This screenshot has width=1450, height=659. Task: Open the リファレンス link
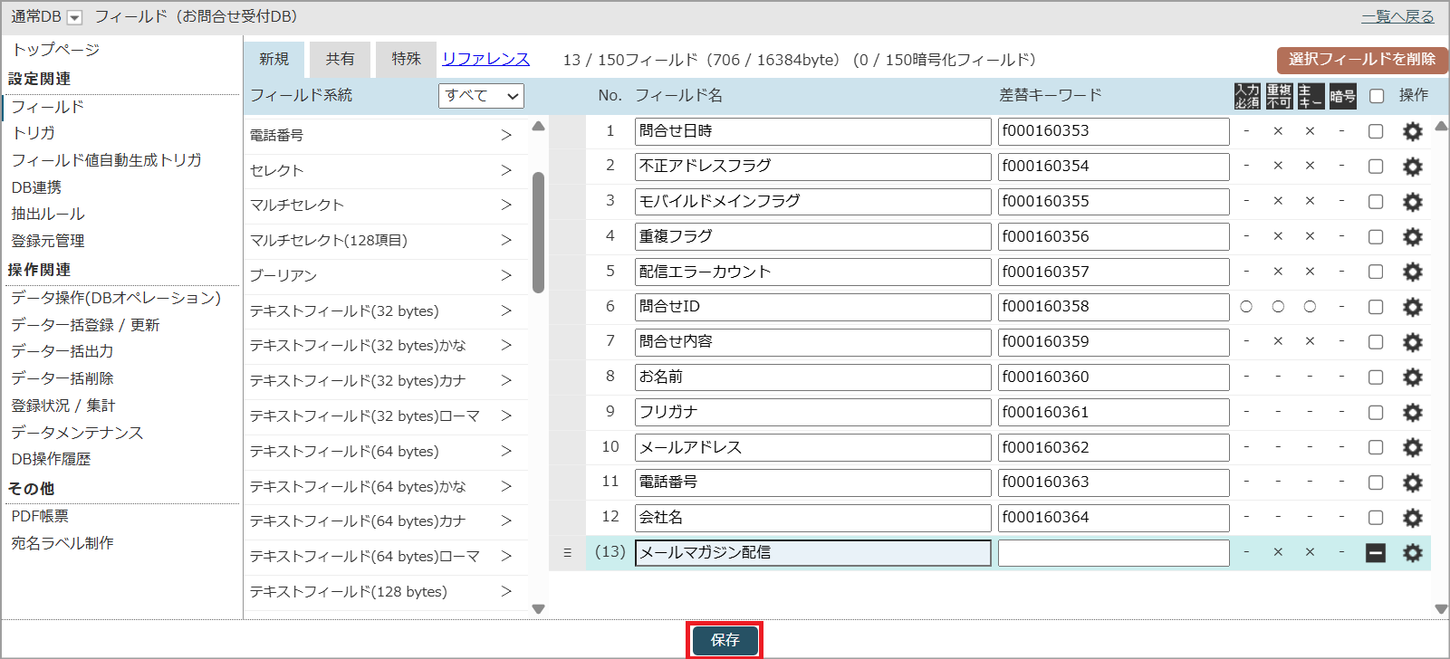[485, 60]
